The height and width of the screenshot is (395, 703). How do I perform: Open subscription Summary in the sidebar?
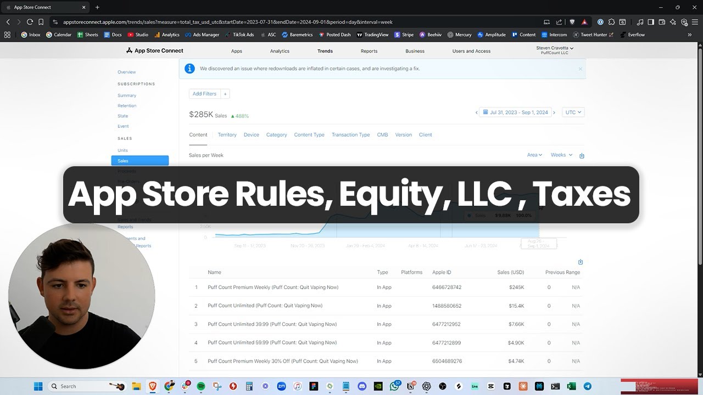127,95
